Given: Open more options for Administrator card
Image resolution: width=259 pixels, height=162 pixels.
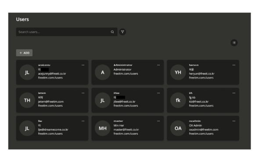Looking at the screenshot, I should (158, 65).
